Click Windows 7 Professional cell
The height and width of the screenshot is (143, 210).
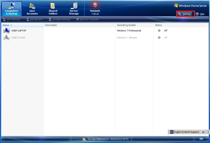point(129,31)
